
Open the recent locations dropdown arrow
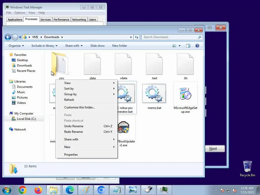(x=20, y=37)
